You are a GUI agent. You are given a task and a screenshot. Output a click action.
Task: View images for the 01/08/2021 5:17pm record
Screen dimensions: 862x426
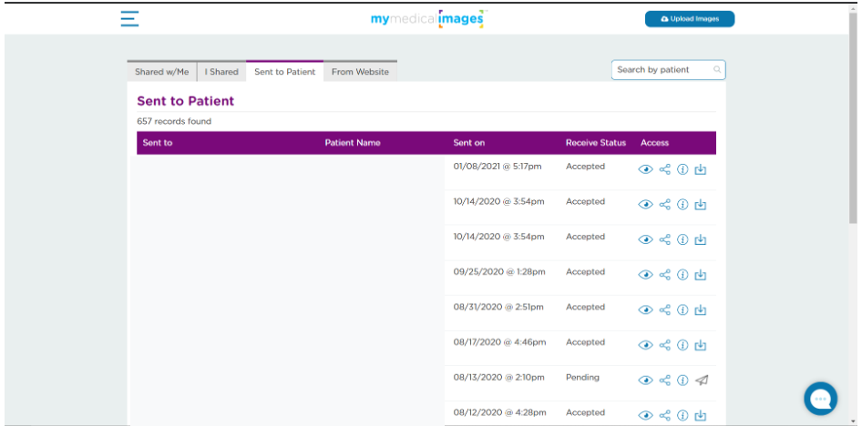point(645,169)
